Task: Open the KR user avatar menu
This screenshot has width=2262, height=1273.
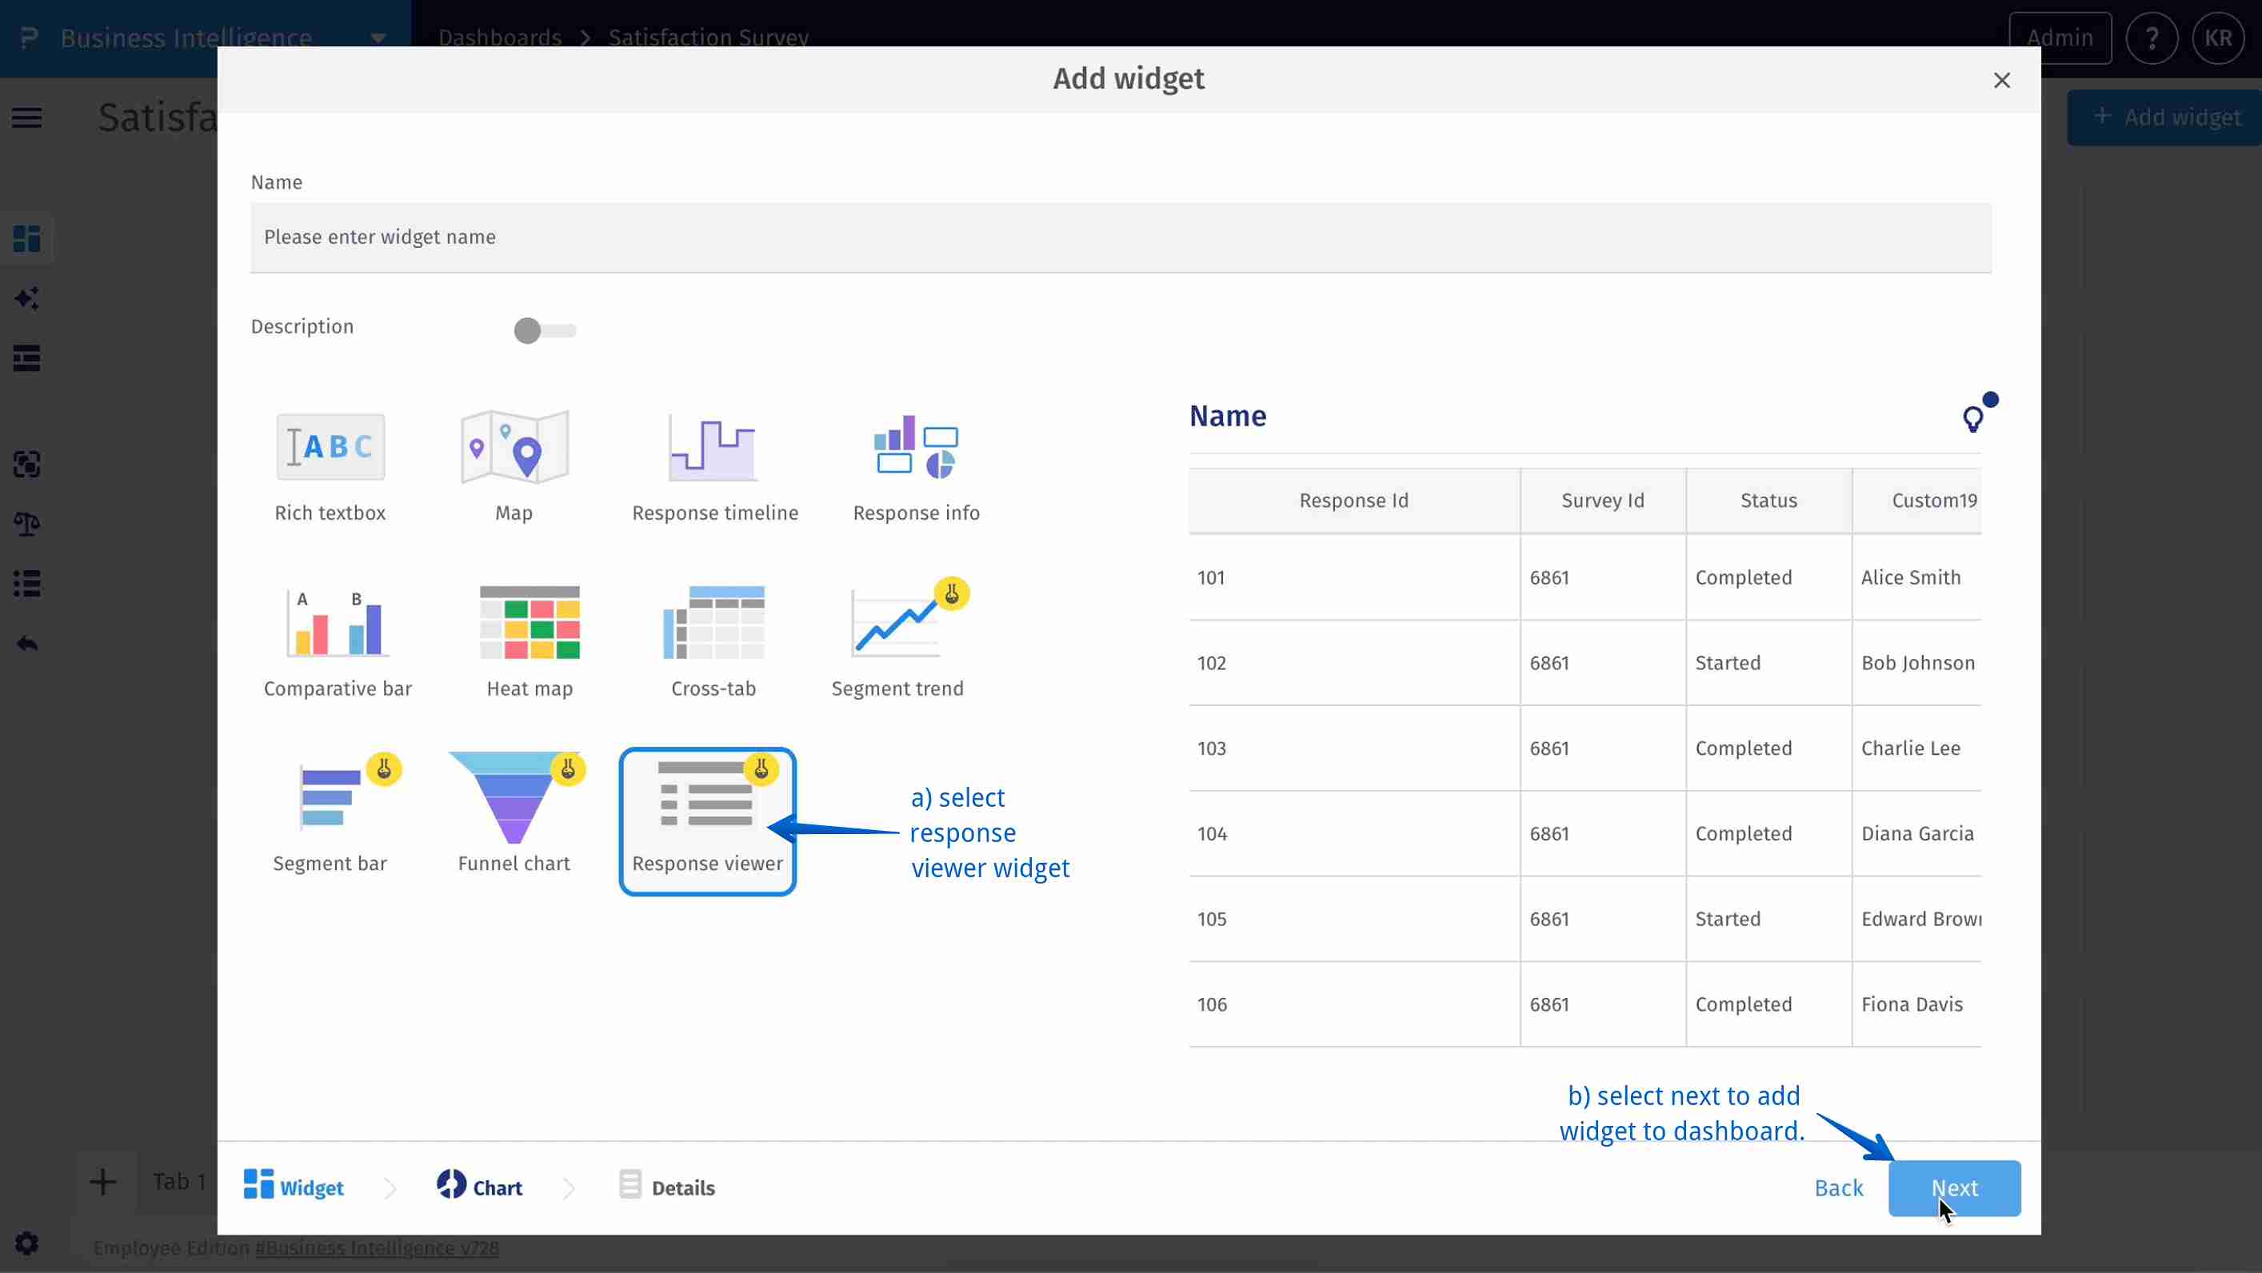Action: [2218, 38]
